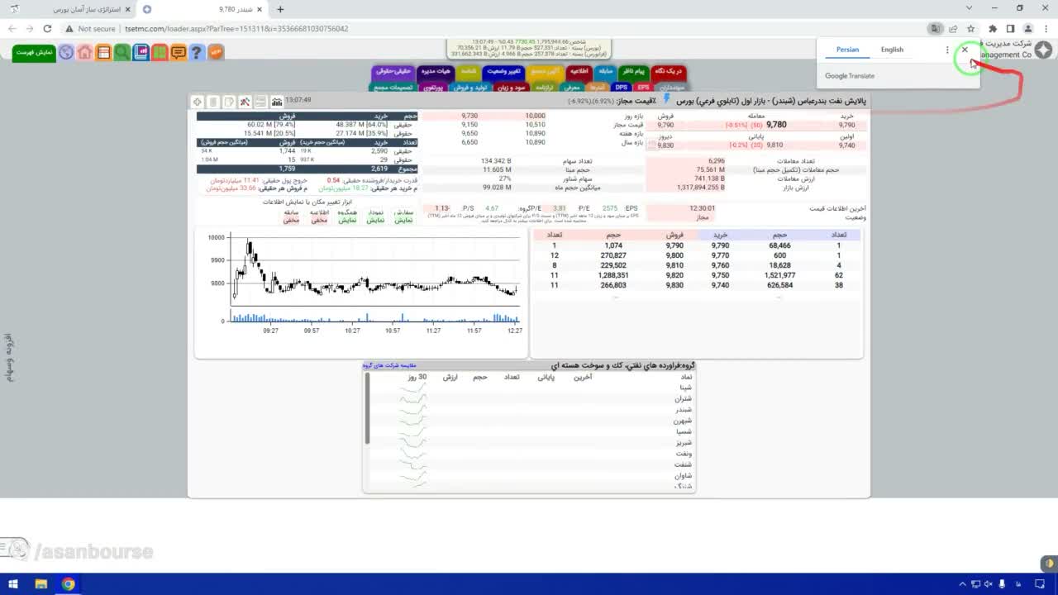
Task: Open the home icon in site toolbar
Action: tap(84, 52)
